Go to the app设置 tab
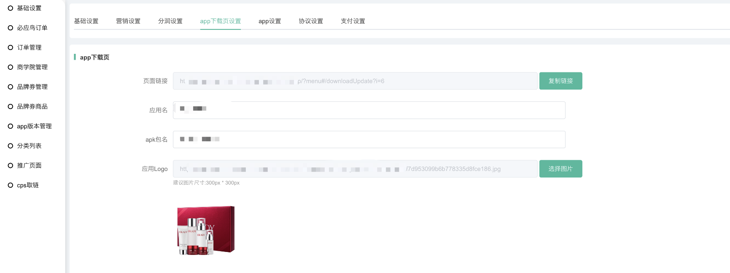 [270, 21]
